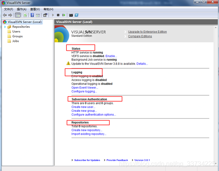Open the Help toolbar icon
Screen dimensions: 219x171
(x=32, y=15)
